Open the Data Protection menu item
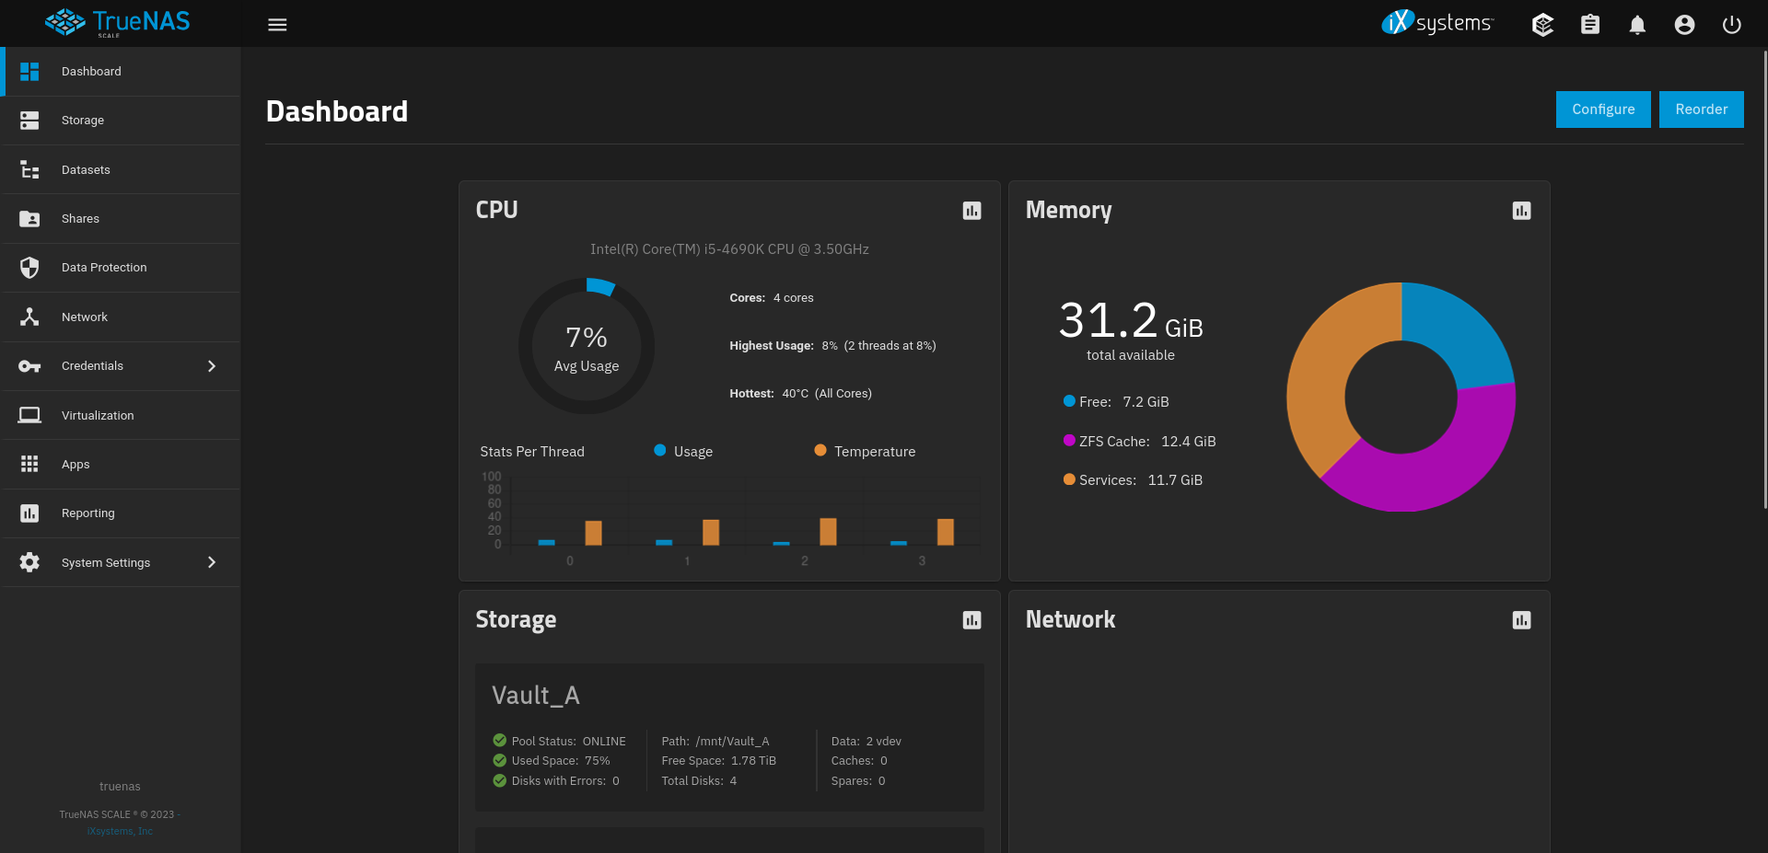 (122, 268)
